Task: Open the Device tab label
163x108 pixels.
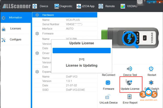Action: coord(44,6)
